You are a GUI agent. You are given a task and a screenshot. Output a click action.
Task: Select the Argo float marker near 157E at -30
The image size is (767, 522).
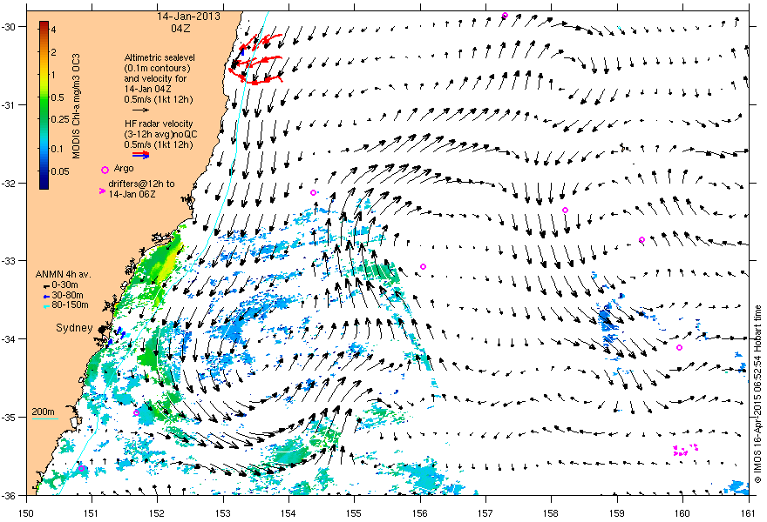pyautogui.click(x=505, y=16)
